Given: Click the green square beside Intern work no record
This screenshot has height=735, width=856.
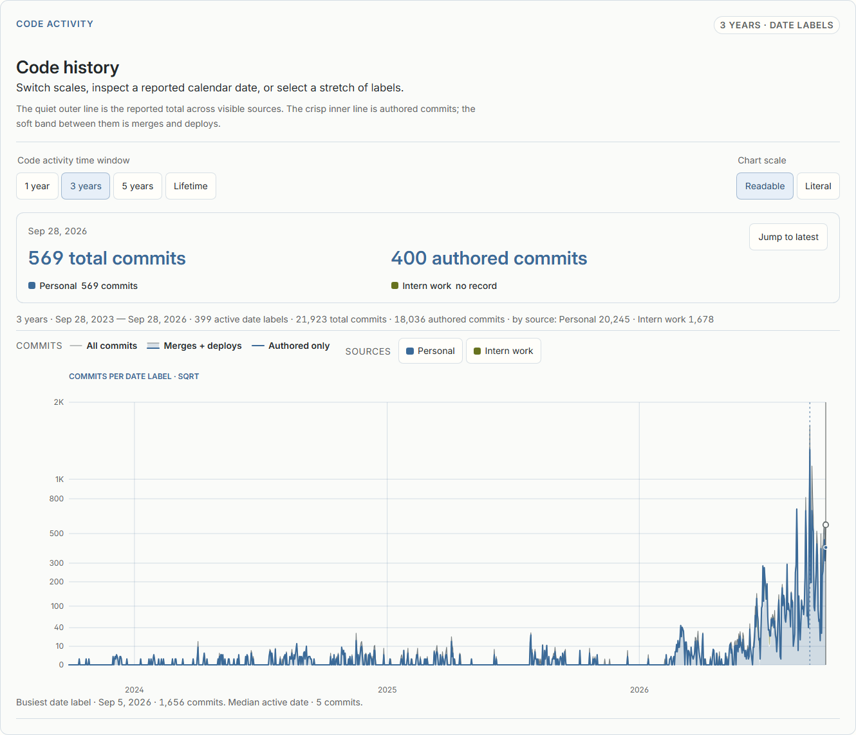Looking at the screenshot, I should click(x=395, y=286).
